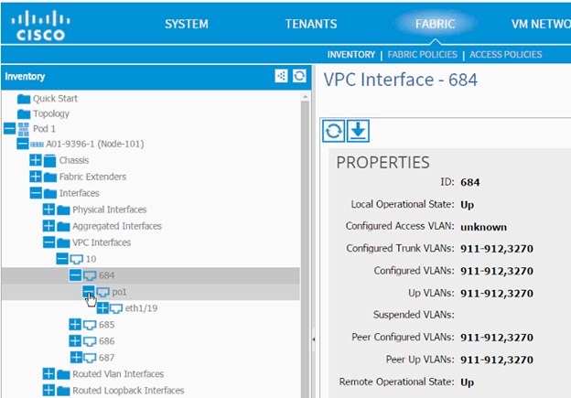Expand the Chassis folder

point(36,160)
